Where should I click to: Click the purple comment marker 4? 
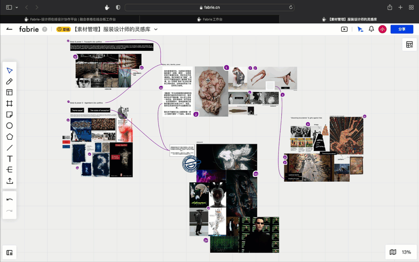(282, 95)
